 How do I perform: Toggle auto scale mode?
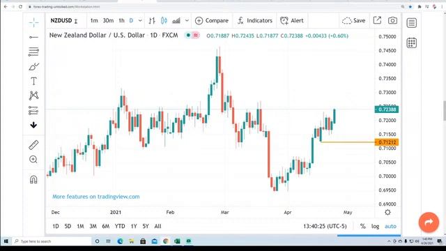pos(390,226)
